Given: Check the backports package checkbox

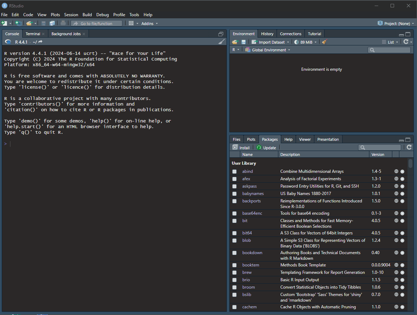Looking at the screenshot, I should click(x=234, y=201).
